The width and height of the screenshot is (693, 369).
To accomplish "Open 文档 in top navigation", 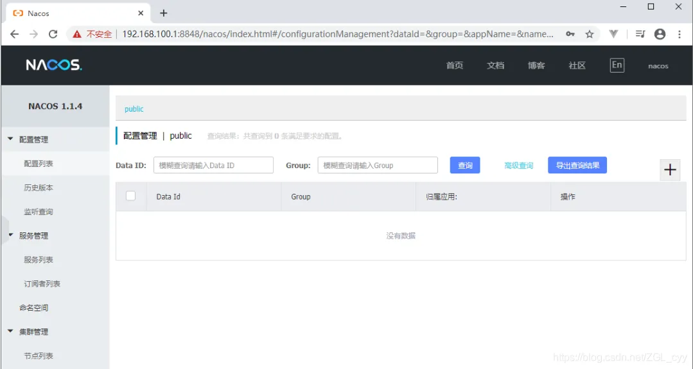I will click(495, 65).
